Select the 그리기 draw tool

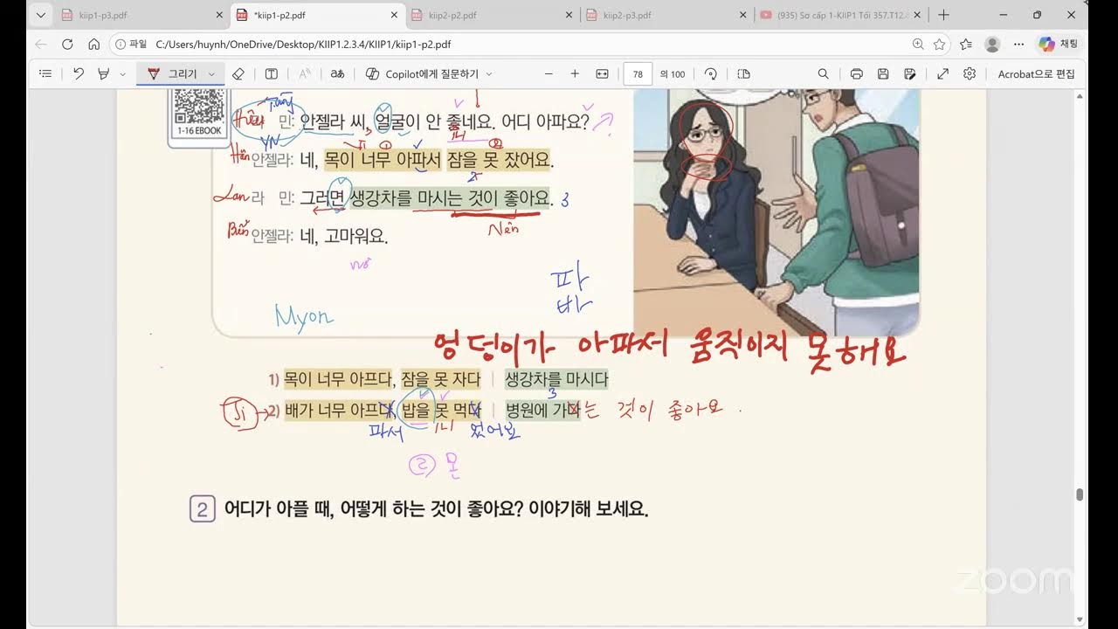[x=171, y=74]
